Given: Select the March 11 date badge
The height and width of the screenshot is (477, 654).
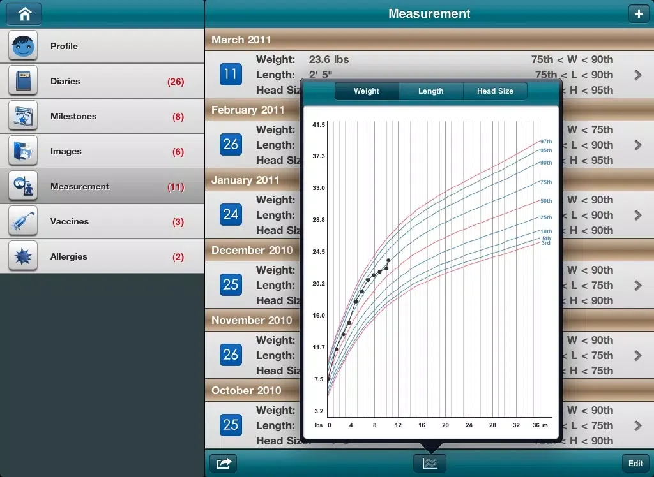Looking at the screenshot, I should point(231,75).
